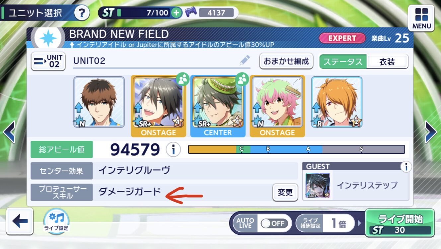Click the appeal rank progress bar
Image resolution: width=441 pixels, height=249 pixels.
[296, 149]
